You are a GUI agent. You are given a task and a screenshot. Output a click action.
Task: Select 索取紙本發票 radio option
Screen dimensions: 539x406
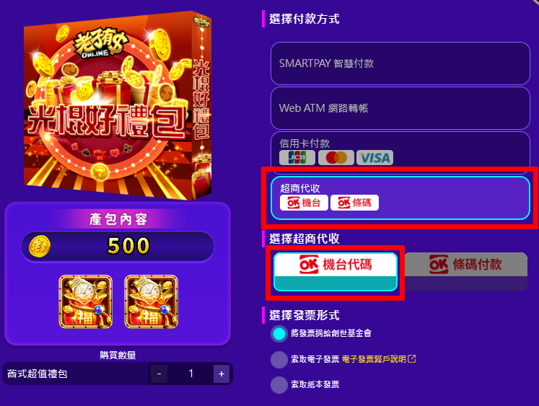(279, 384)
